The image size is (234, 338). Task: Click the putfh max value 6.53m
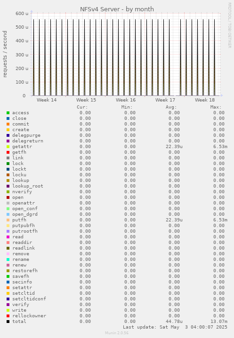(x=220, y=220)
